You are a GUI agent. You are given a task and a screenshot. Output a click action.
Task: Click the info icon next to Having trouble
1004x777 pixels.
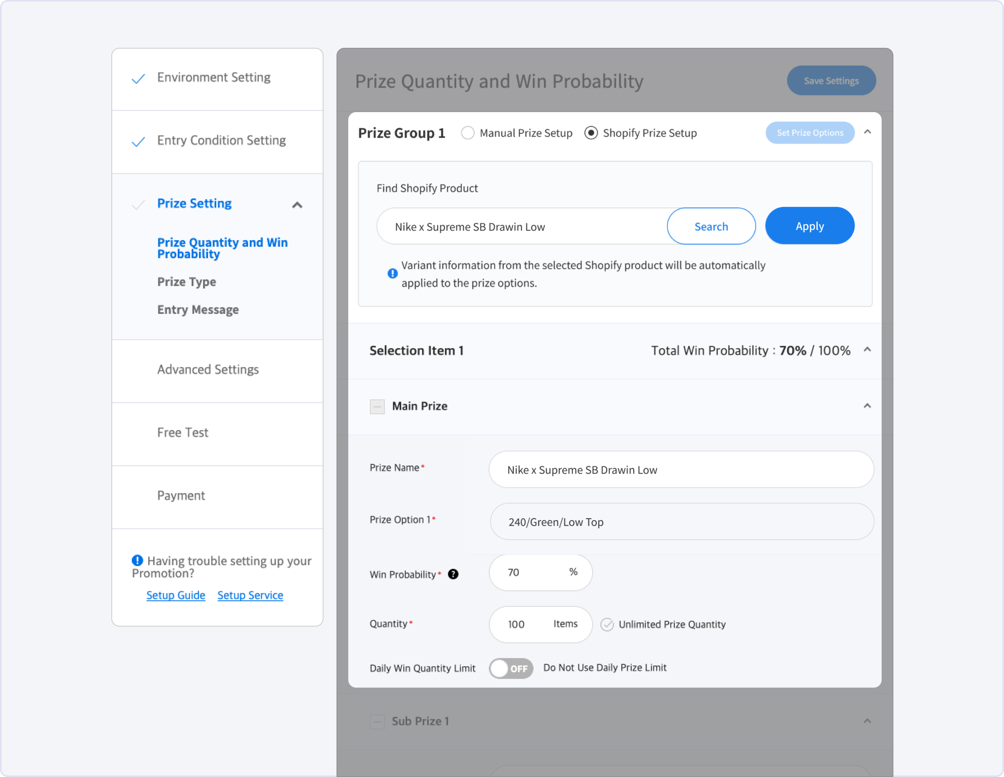138,560
